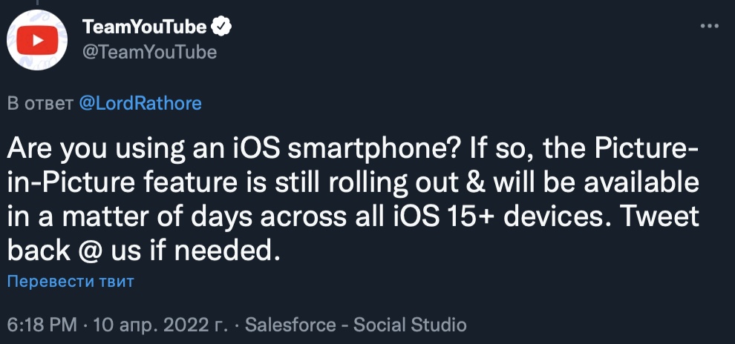
Task: Click the red play triangle in avatar
Action: click(37, 40)
